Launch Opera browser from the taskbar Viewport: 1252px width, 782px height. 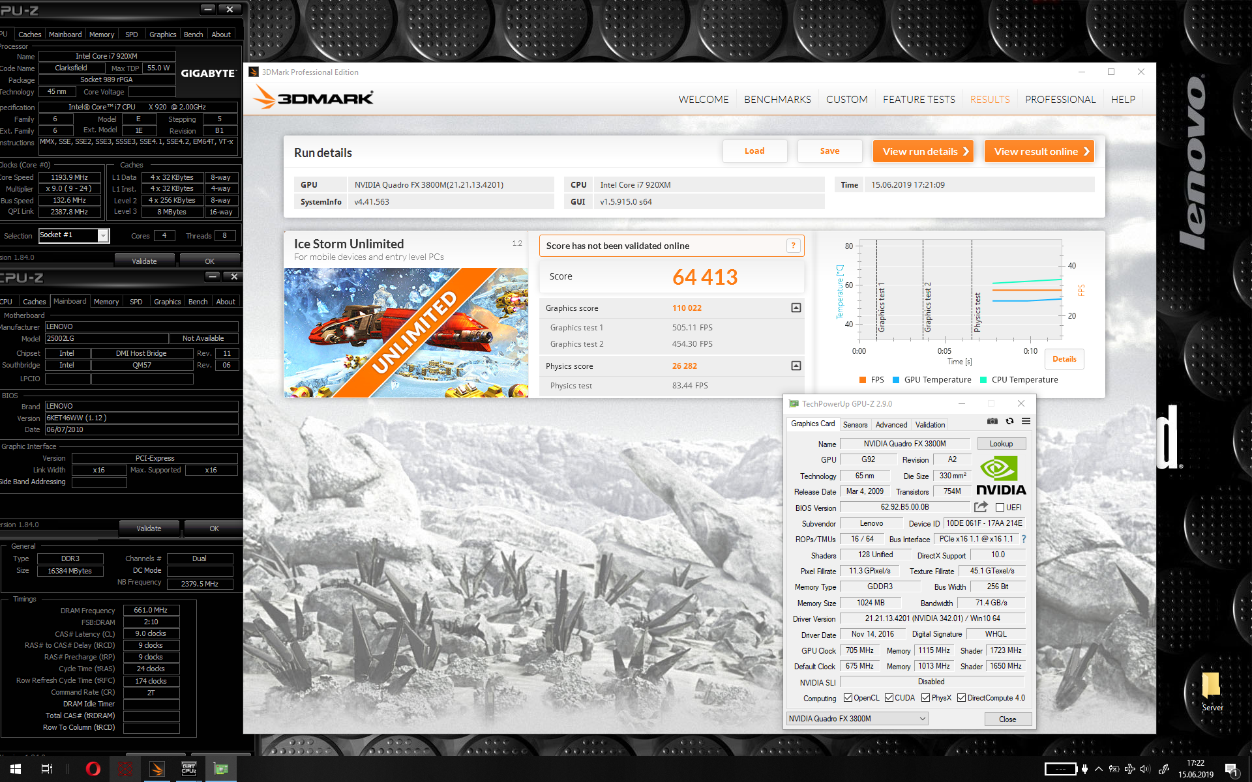[x=93, y=769]
